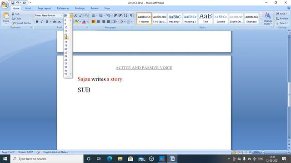Choose font size 10 from list

(x=66, y=27)
